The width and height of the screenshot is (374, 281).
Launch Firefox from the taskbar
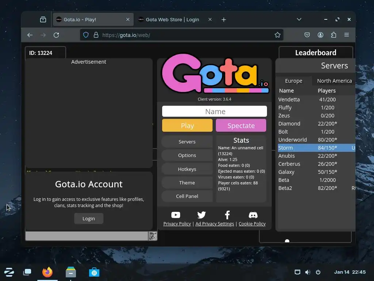pos(47,272)
